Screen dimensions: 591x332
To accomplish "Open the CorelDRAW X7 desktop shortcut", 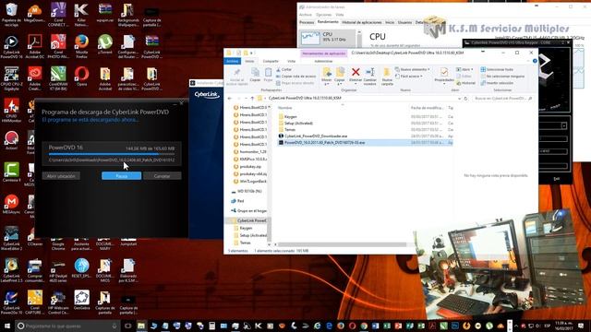I will [58, 79].
